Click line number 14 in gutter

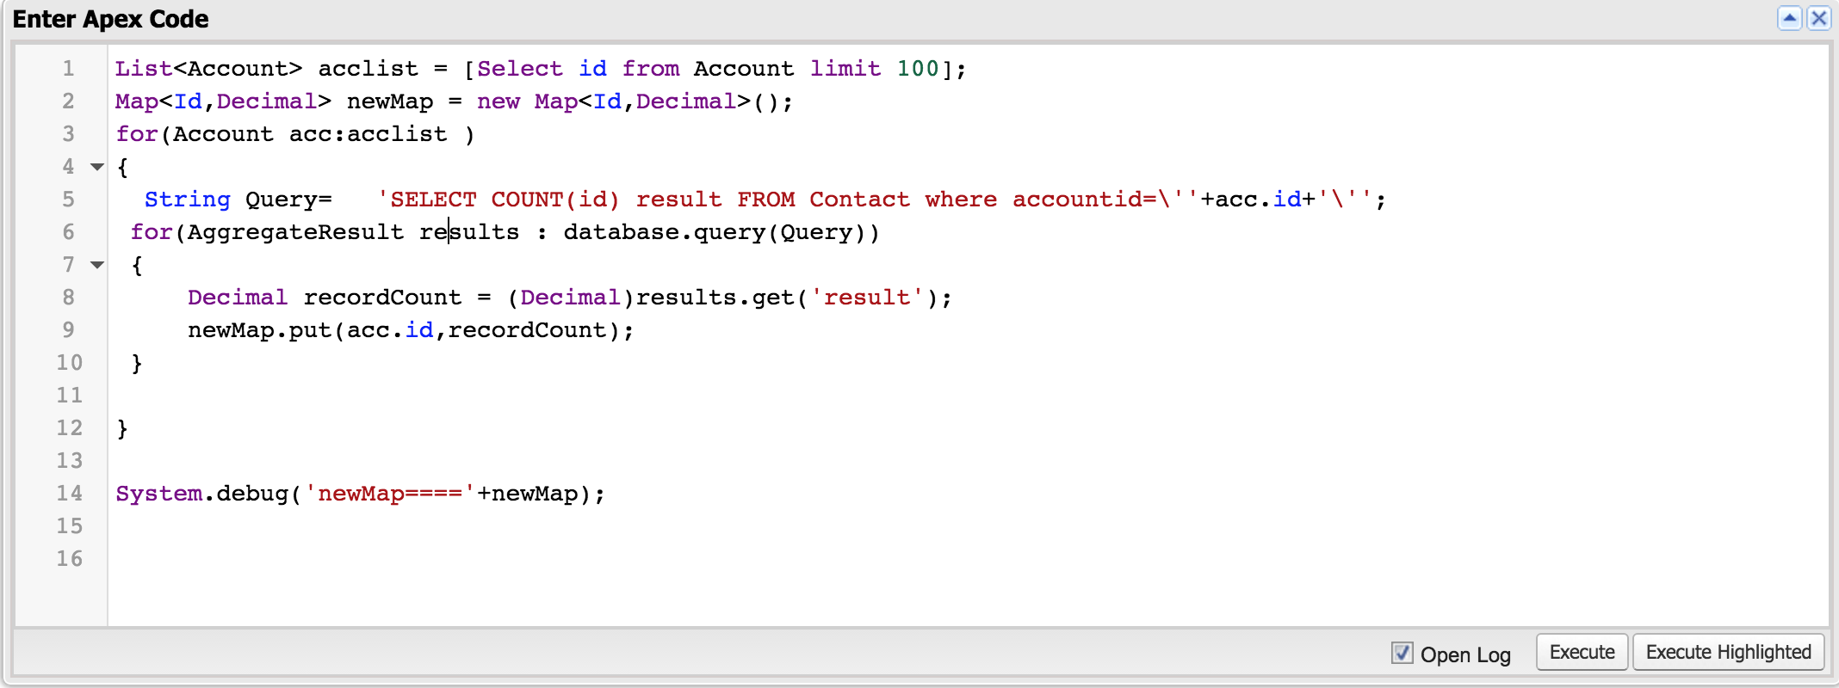pyautogui.click(x=69, y=494)
